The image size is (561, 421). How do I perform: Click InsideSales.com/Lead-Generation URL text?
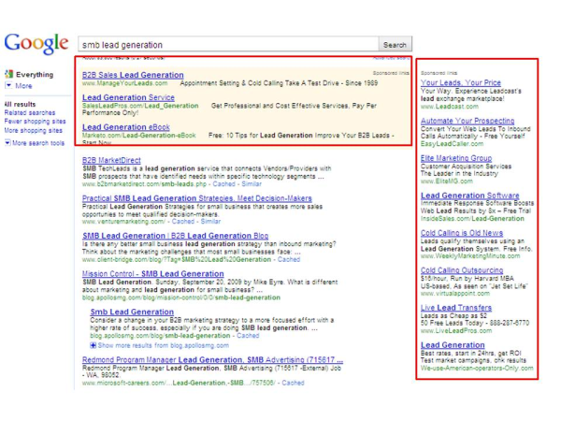(x=472, y=218)
